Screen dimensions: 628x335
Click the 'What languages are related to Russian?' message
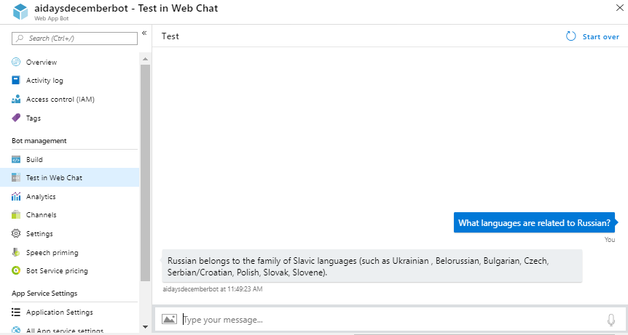(534, 222)
